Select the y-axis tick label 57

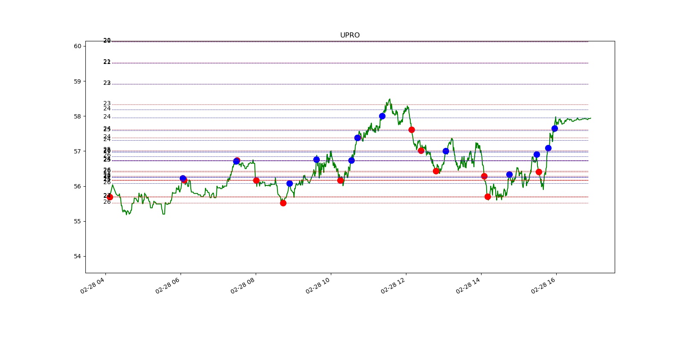77,151
